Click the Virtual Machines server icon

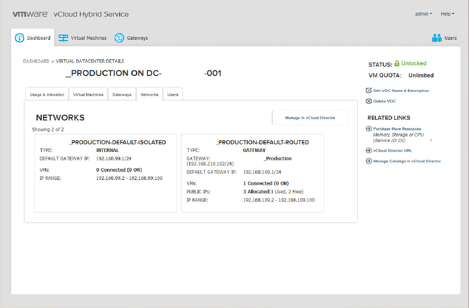pos(63,38)
